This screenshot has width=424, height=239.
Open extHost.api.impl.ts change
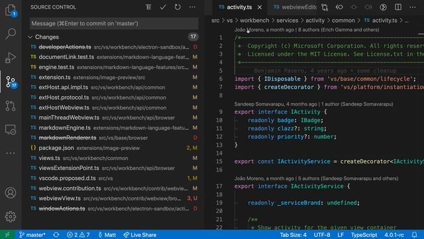point(113,87)
